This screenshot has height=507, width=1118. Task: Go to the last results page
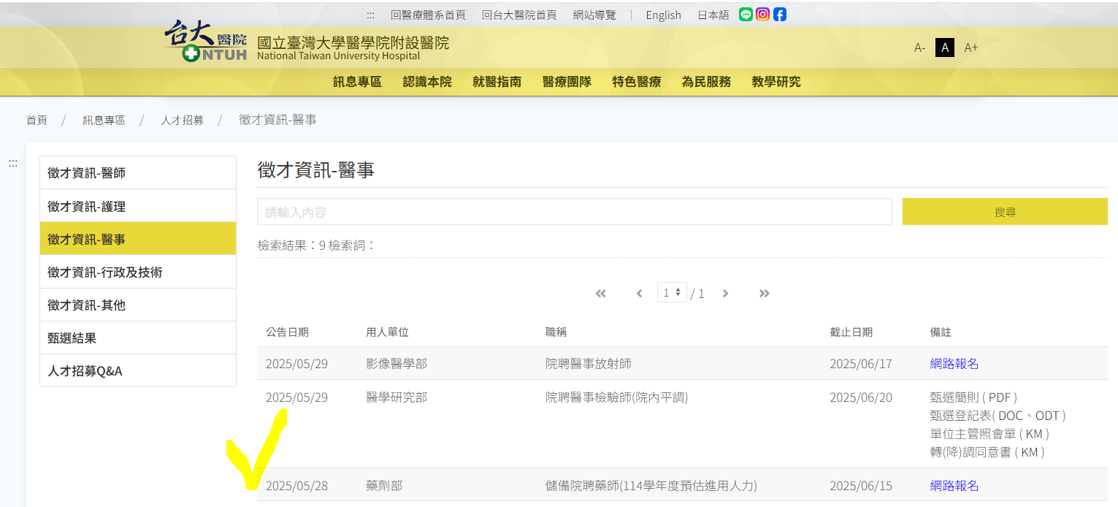tap(764, 293)
